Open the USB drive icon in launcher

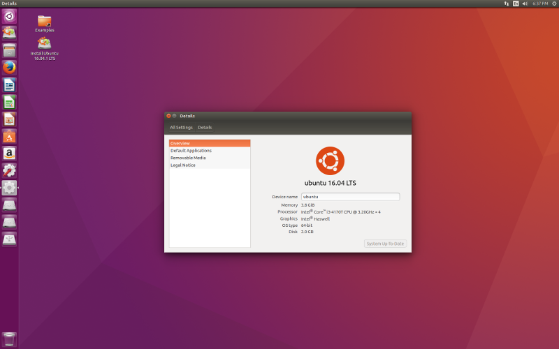click(9, 239)
